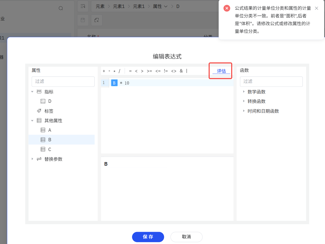Image resolution: width=325 pixels, height=244 pixels.
Task: Click the collapse sidebar icon in the top toolbar
Action: click(83, 6)
